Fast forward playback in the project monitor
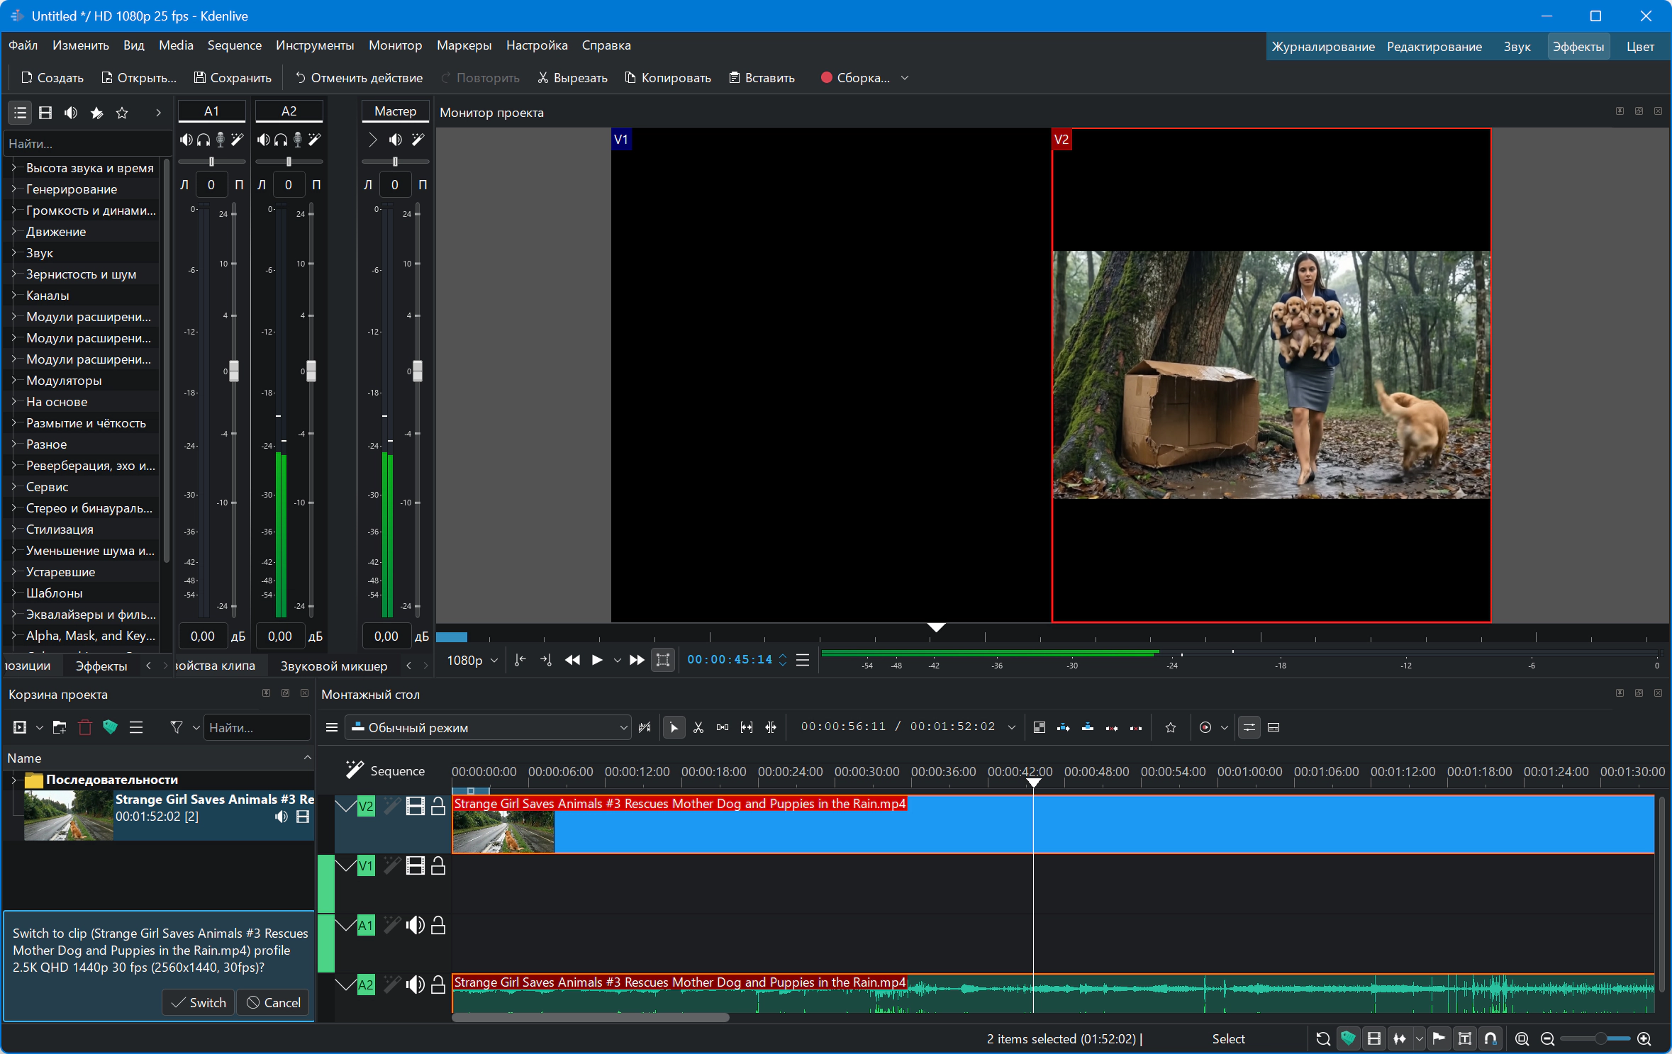 pos(637,660)
